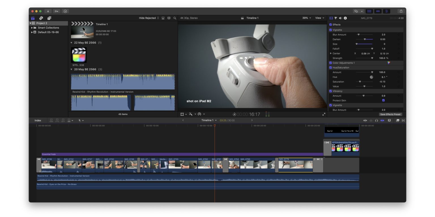This screenshot has height=217, width=435.
Task: Open the Keyword editor key icon
Action: (56, 11)
